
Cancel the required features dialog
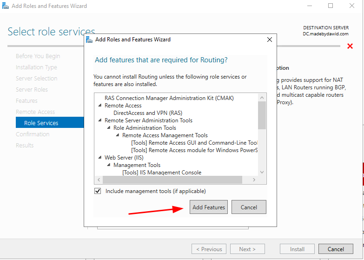point(249,207)
